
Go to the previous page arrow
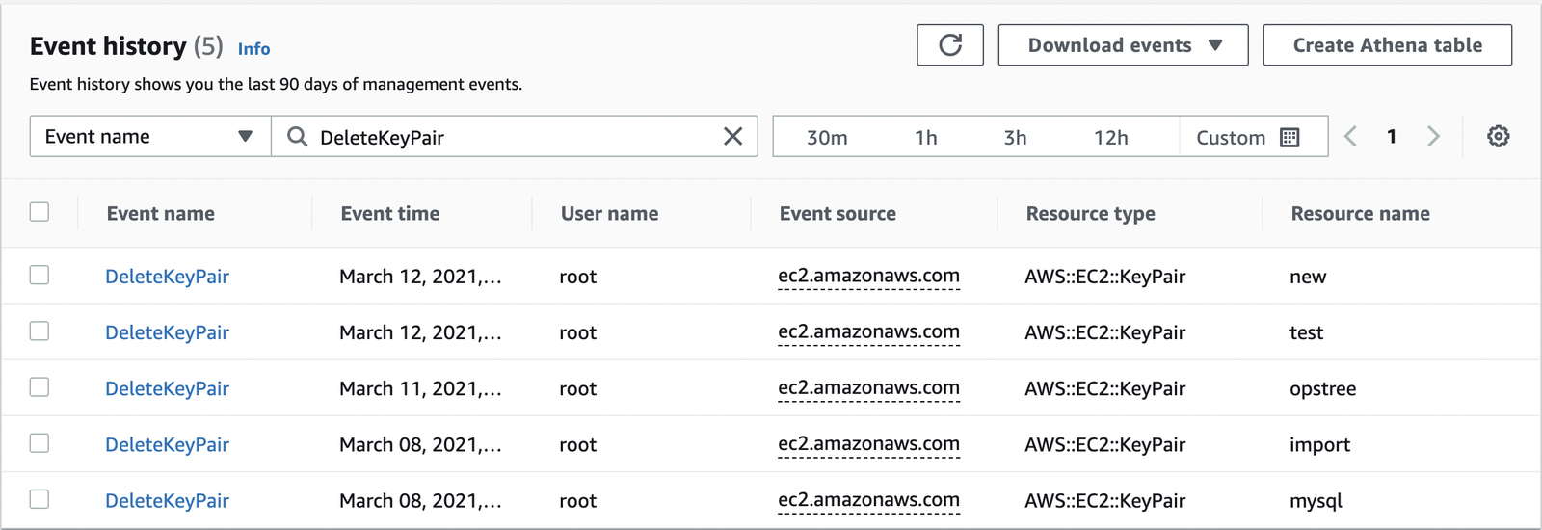pos(1350,137)
